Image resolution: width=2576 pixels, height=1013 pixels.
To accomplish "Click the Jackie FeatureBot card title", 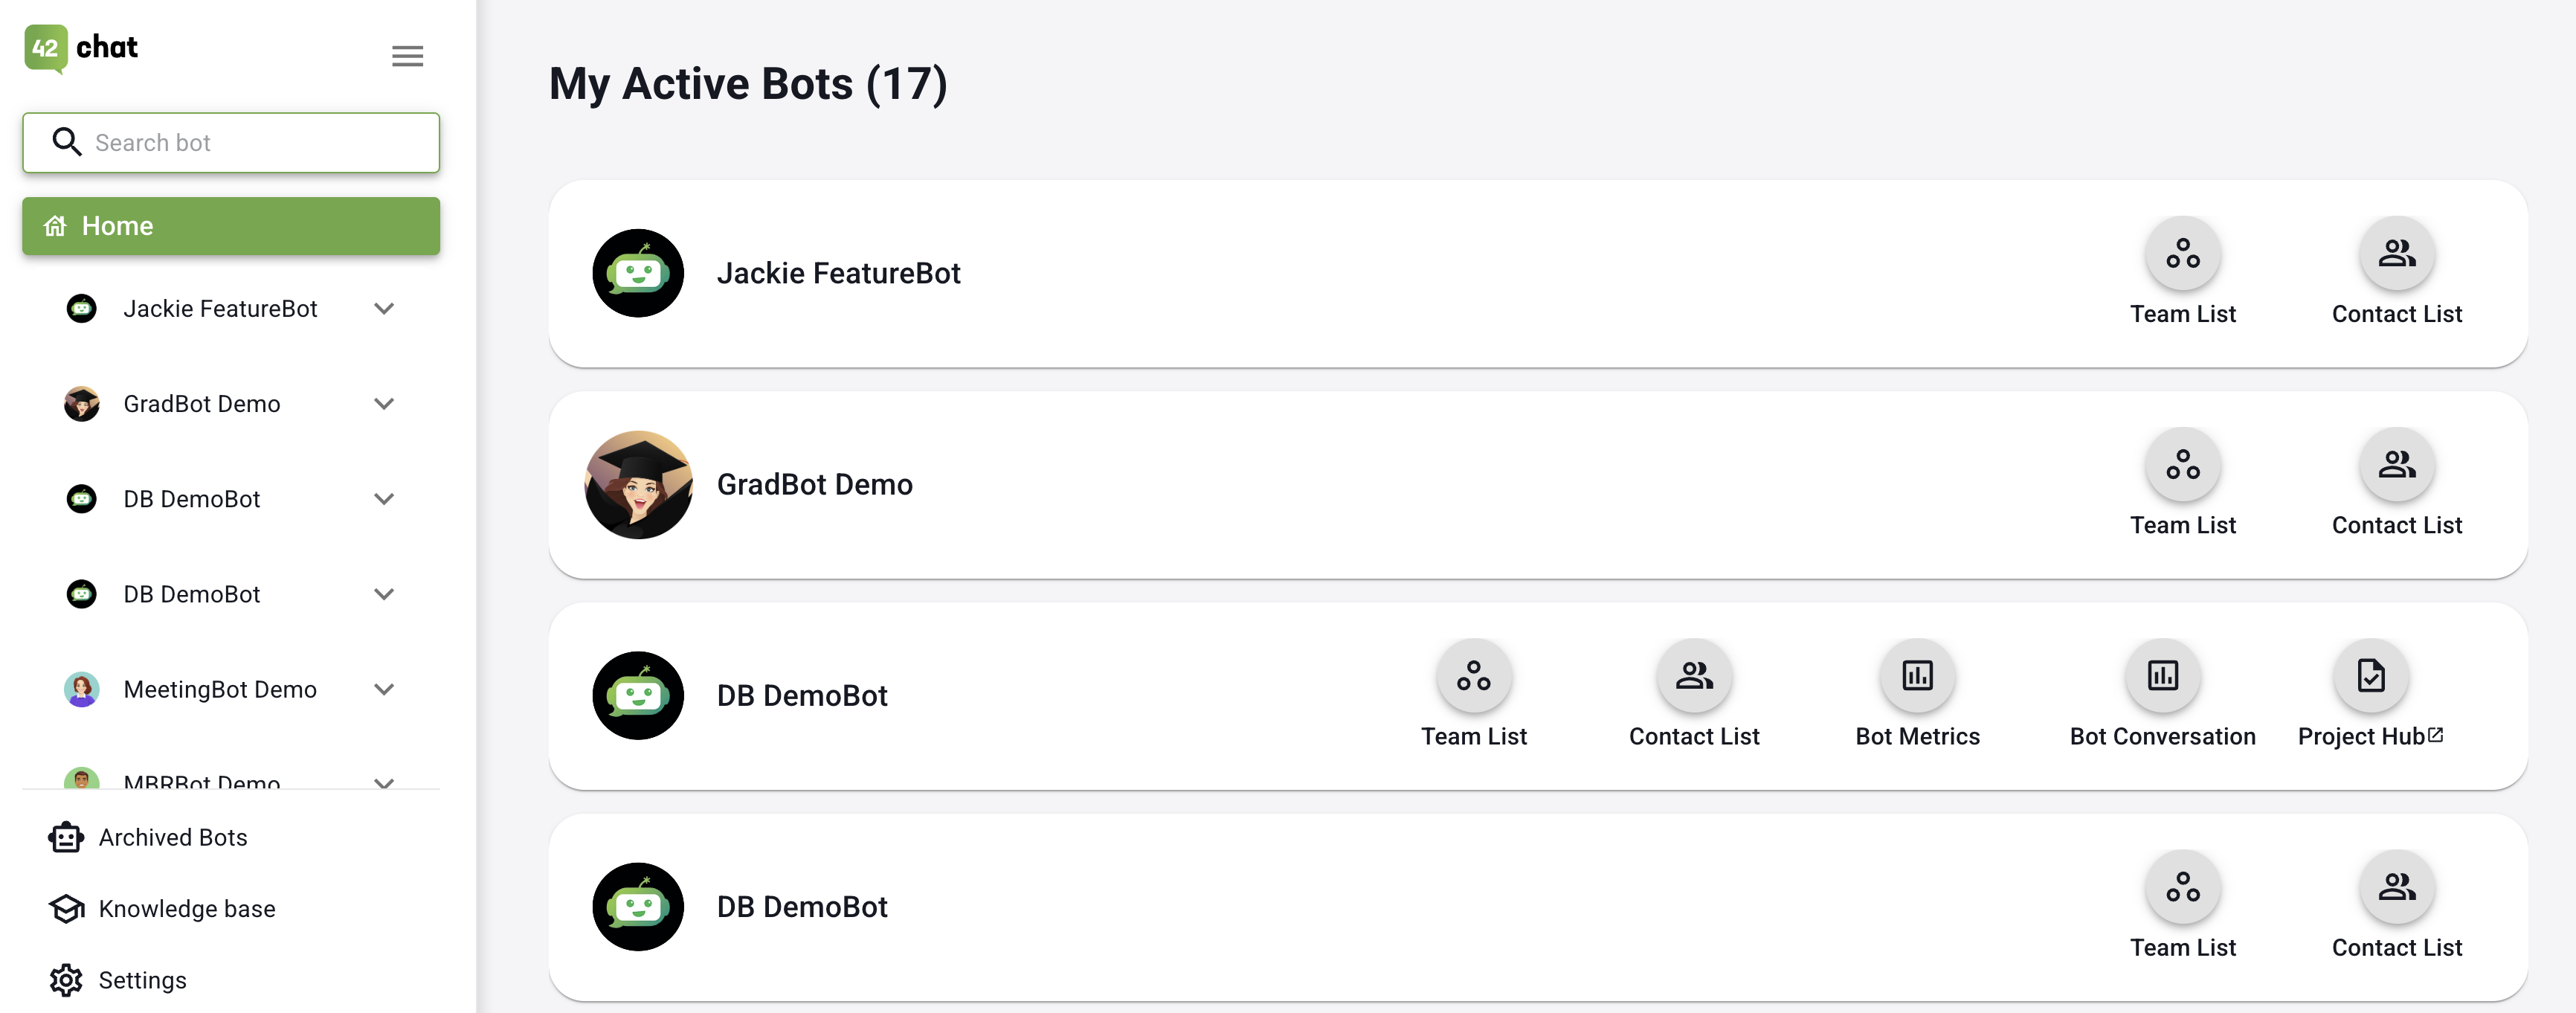I will pyautogui.click(x=838, y=273).
